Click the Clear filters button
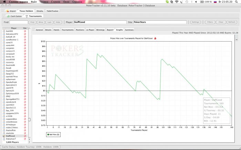Image resolution: width=241 pixels, height=150 pixels. [221, 22]
